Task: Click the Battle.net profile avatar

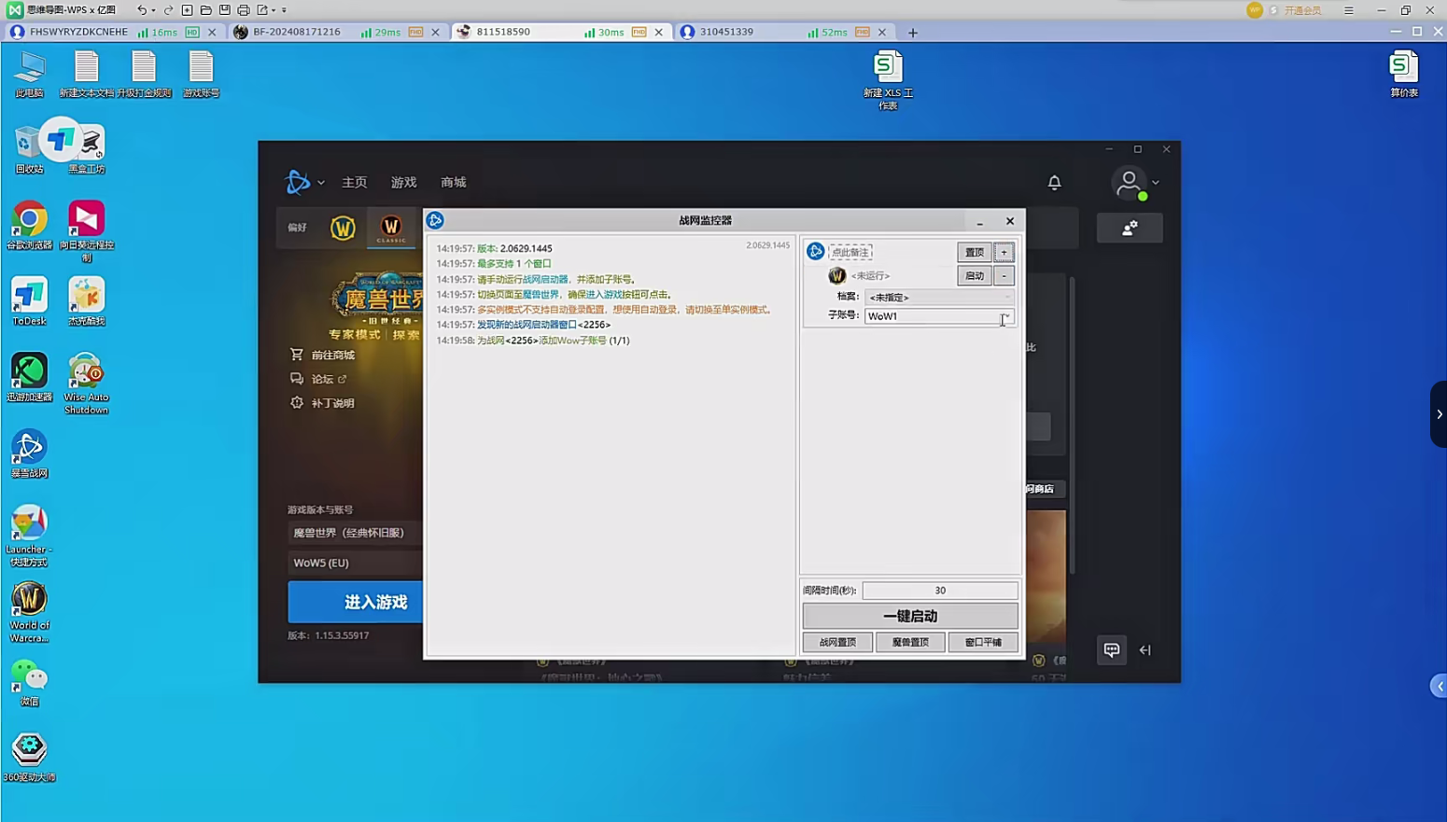Action: point(1130,183)
